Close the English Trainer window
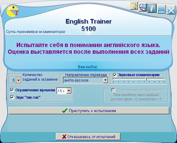 [171, 10]
